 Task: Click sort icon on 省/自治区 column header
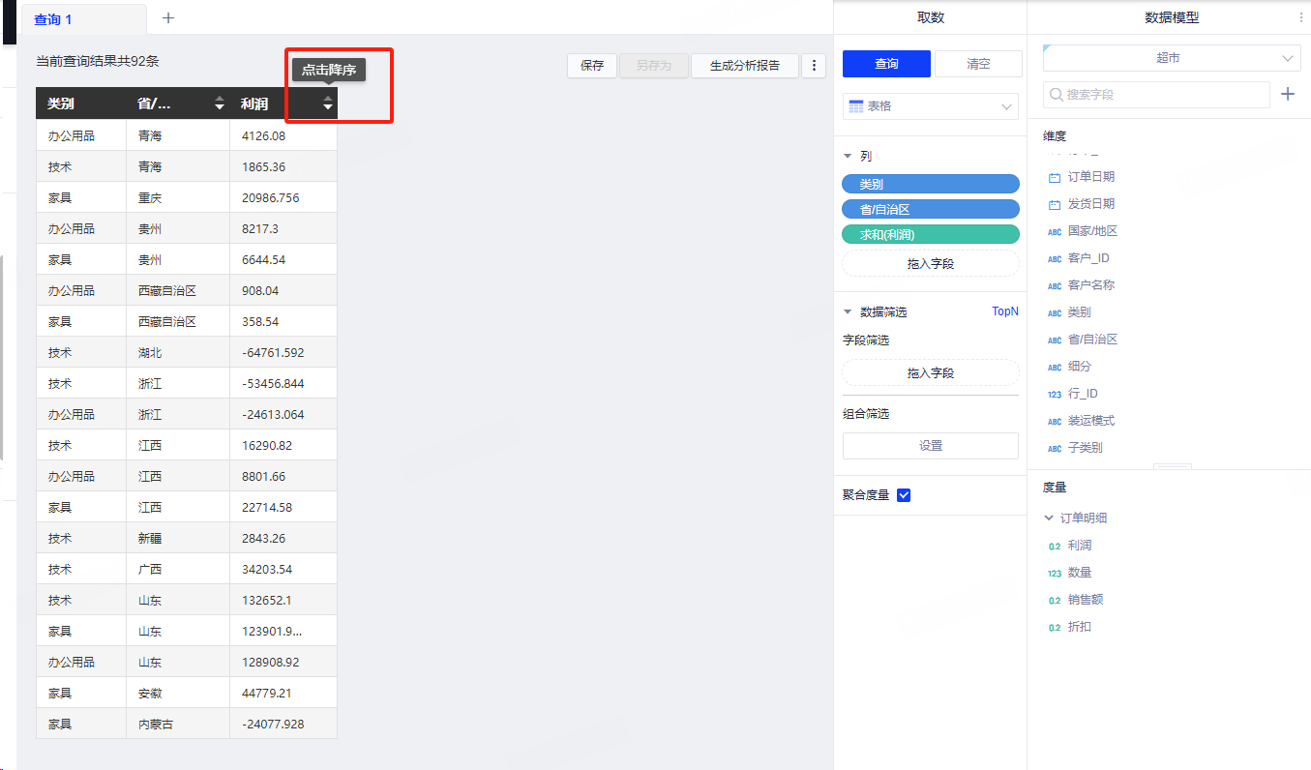[220, 104]
